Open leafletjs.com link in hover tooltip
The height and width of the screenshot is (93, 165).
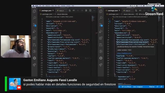[x=124, y=53]
